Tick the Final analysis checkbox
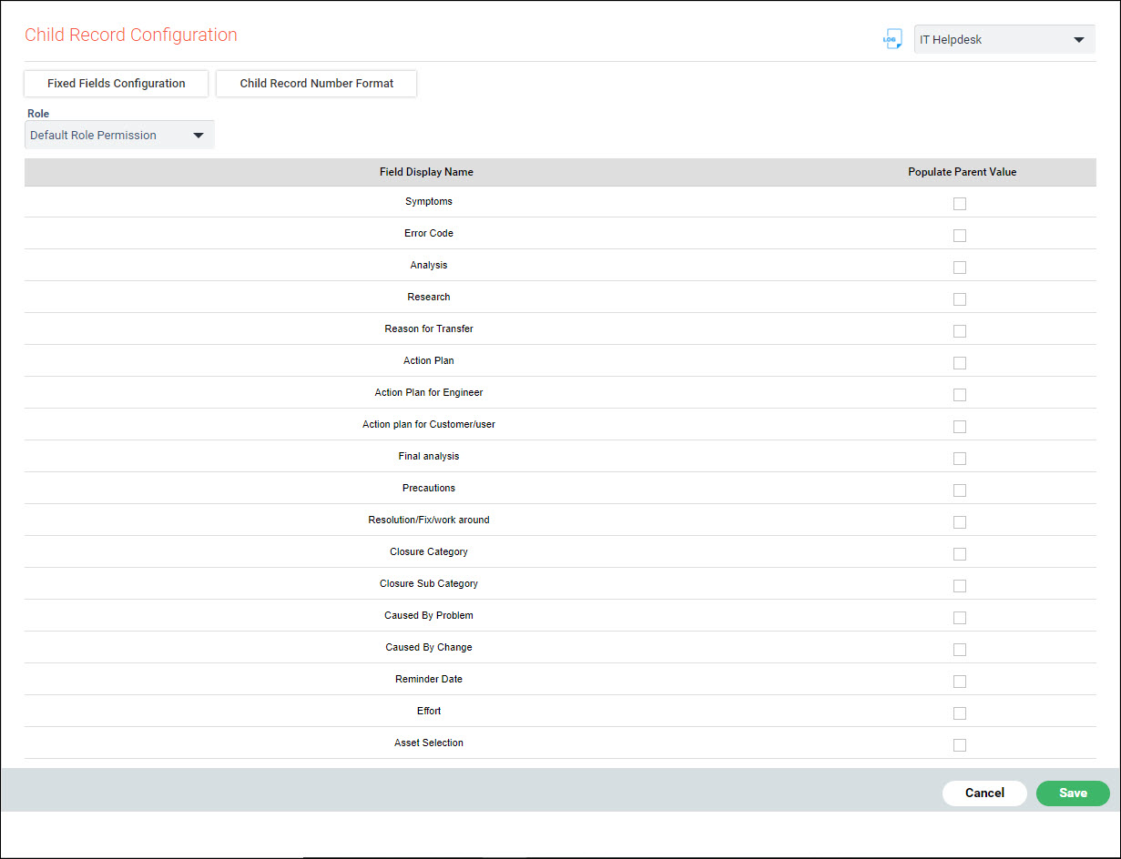This screenshot has width=1121, height=859. (x=959, y=458)
